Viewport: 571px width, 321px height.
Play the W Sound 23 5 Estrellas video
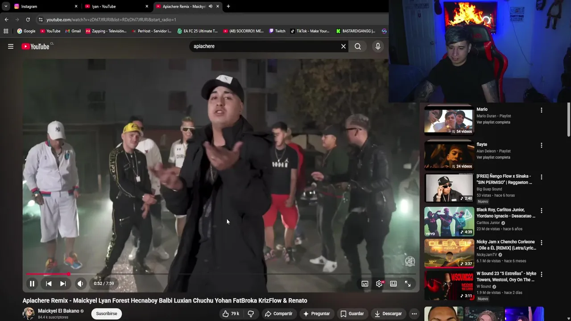click(x=449, y=285)
